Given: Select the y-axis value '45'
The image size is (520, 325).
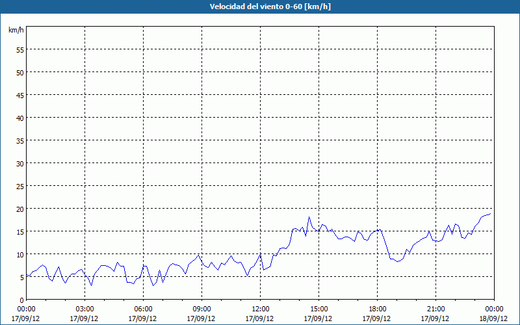Looking at the screenshot, I should [x=20, y=95].
